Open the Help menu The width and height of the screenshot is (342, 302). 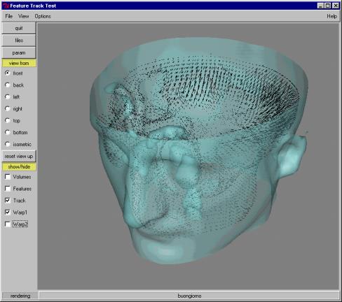coord(331,16)
